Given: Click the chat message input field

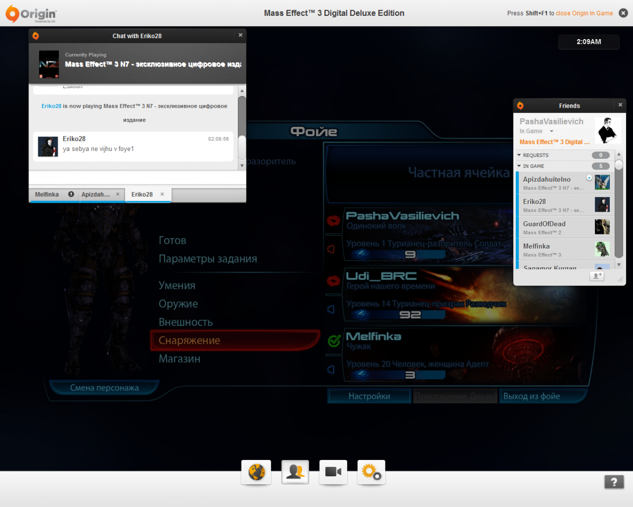Looking at the screenshot, I should 137,178.
